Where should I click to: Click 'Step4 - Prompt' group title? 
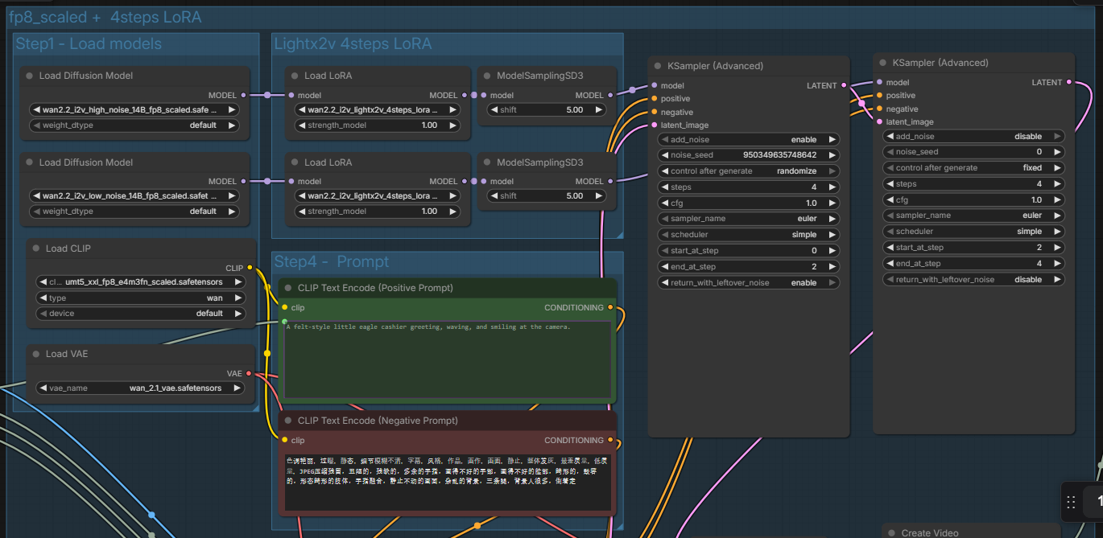332,262
